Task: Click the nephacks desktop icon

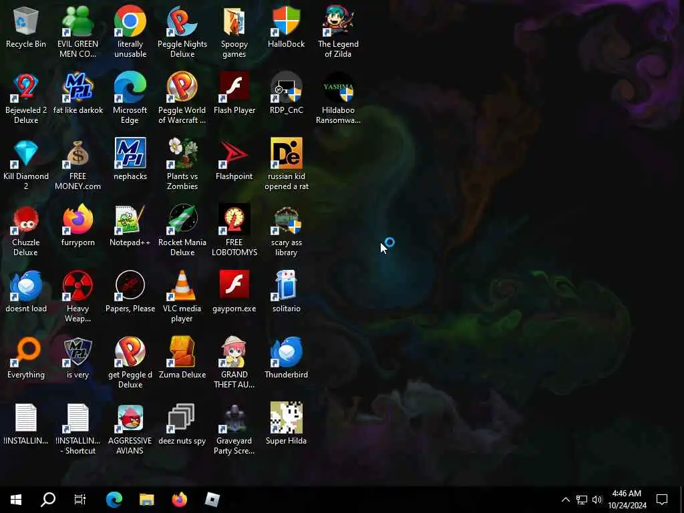Action: pyautogui.click(x=130, y=160)
